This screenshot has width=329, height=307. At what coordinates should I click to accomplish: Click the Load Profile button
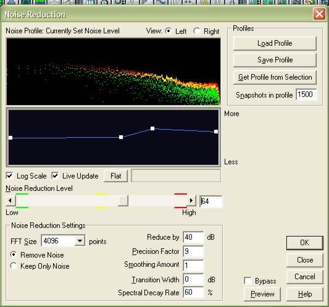(x=275, y=43)
